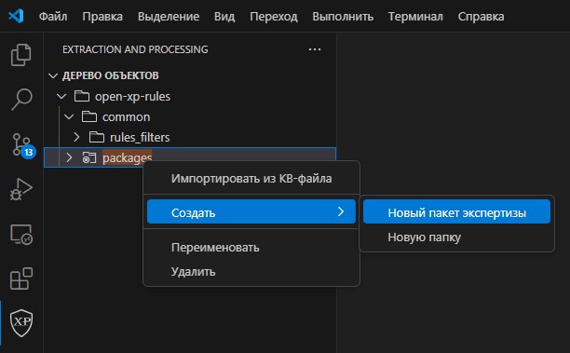Collapse the ДЕРЕВО ОБЪЕКТОВ section
Image resolution: width=570 pixels, height=353 pixels.
tap(53, 75)
